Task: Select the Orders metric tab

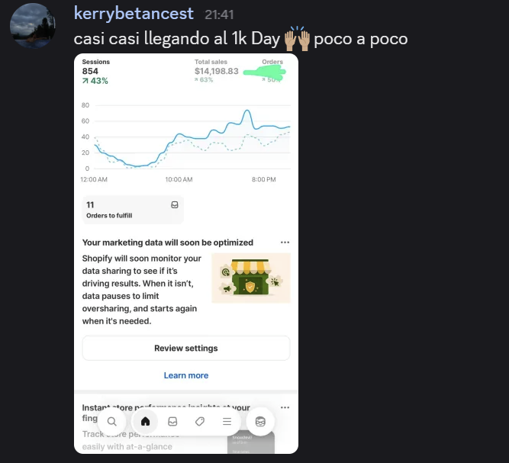Action: click(x=272, y=70)
